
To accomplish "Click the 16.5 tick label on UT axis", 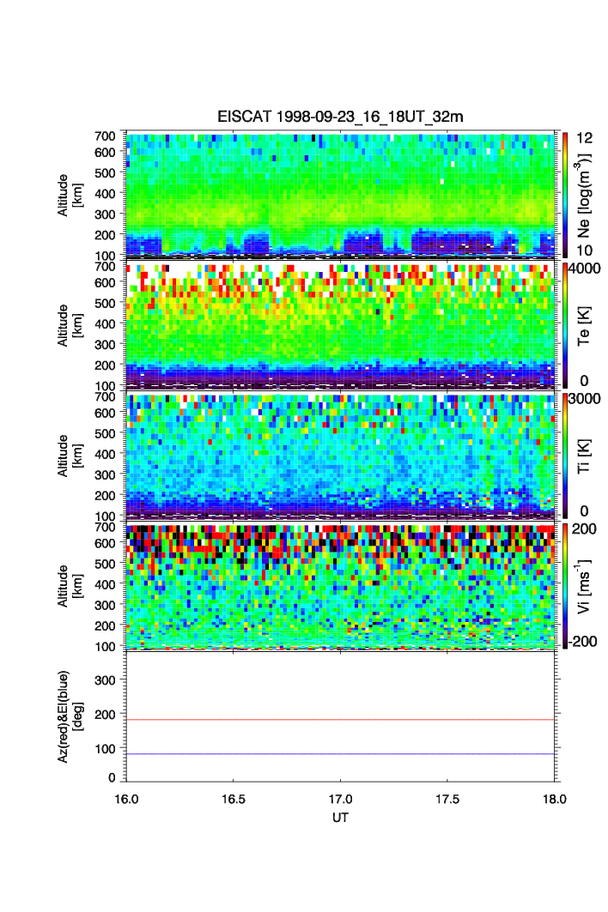I will click(x=234, y=798).
